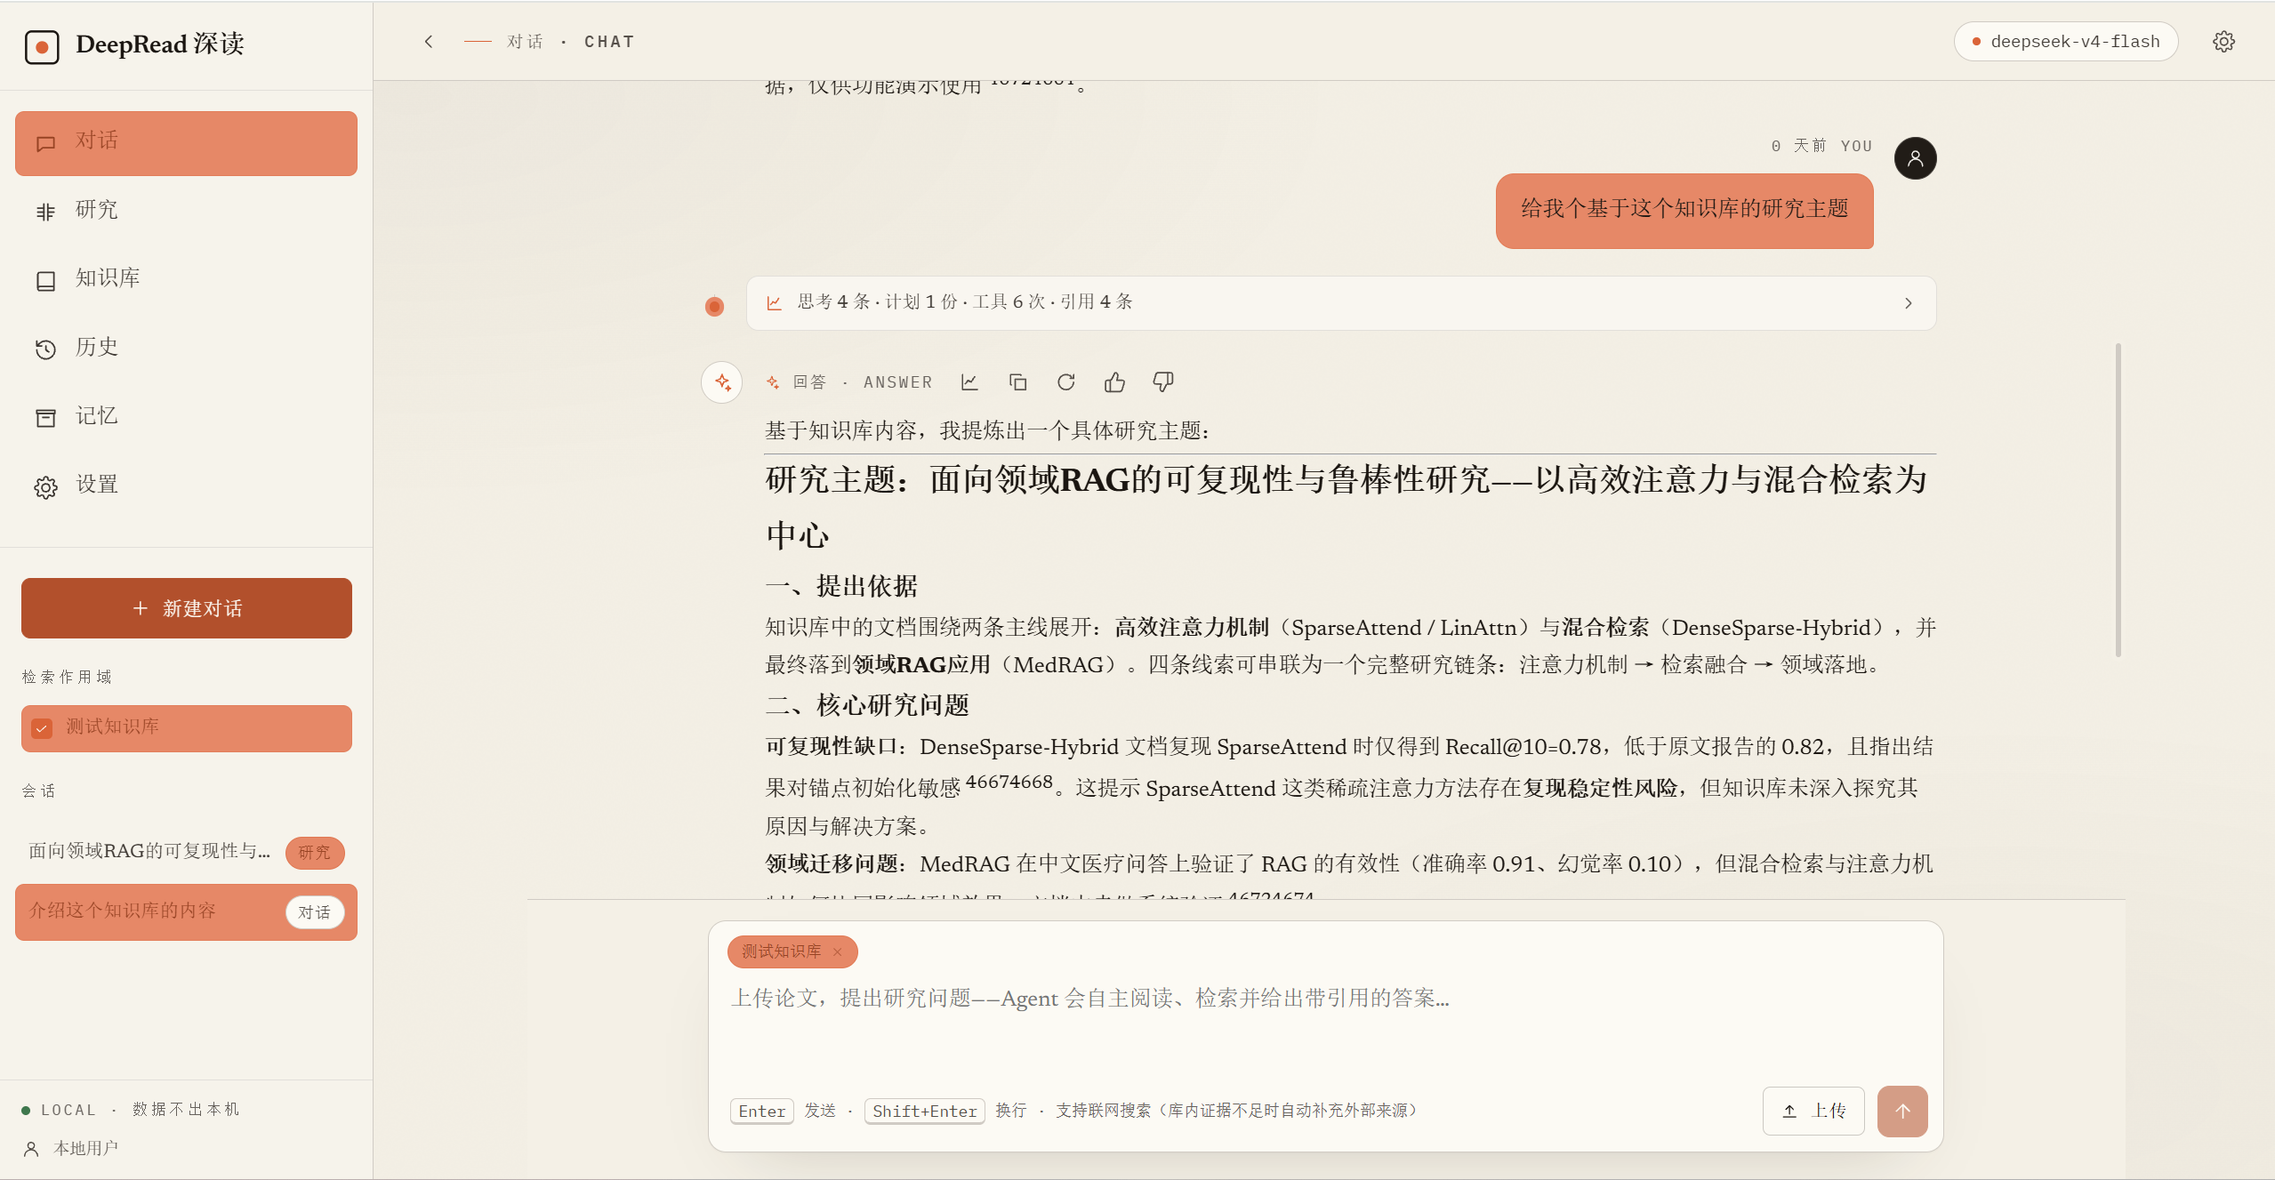2275x1180 pixels.
Task: Send message with arrow button
Action: point(1902,1111)
